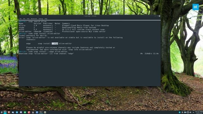Viewport: 203px width, 114px height.
Task: Open the Bookmarks menu in Konsole
Action: click(x=34, y=19)
